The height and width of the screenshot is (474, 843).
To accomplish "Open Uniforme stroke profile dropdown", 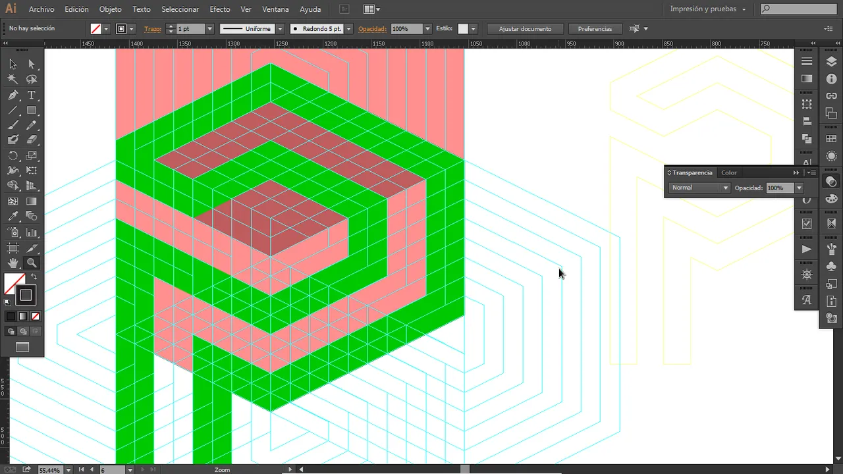I will coord(280,29).
